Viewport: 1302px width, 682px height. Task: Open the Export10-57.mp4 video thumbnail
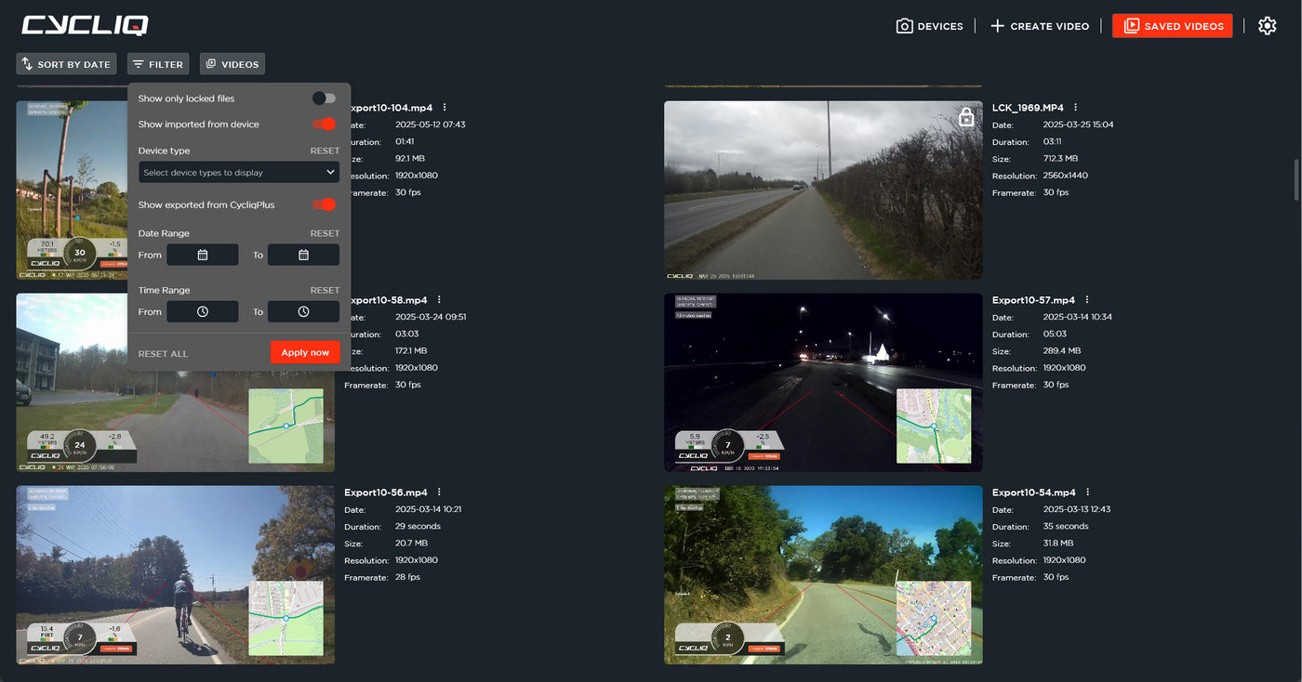tap(823, 381)
